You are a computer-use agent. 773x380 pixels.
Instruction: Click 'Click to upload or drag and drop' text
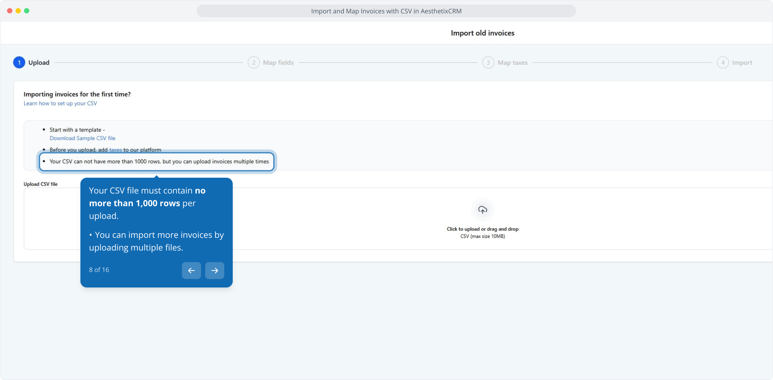click(x=482, y=229)
